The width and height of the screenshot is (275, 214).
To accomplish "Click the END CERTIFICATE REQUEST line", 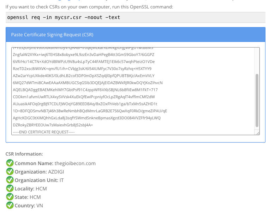I will [44, 132].
